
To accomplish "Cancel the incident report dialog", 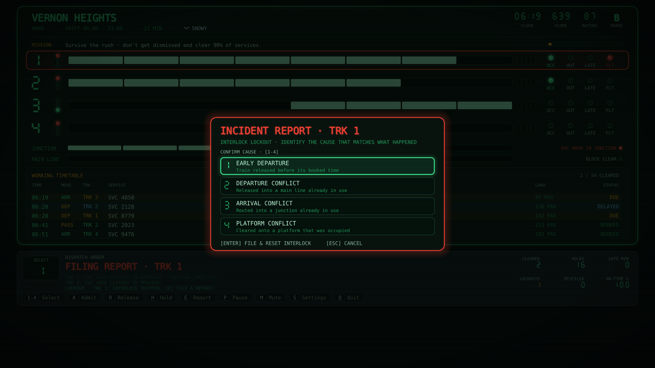I will (344, 243).
